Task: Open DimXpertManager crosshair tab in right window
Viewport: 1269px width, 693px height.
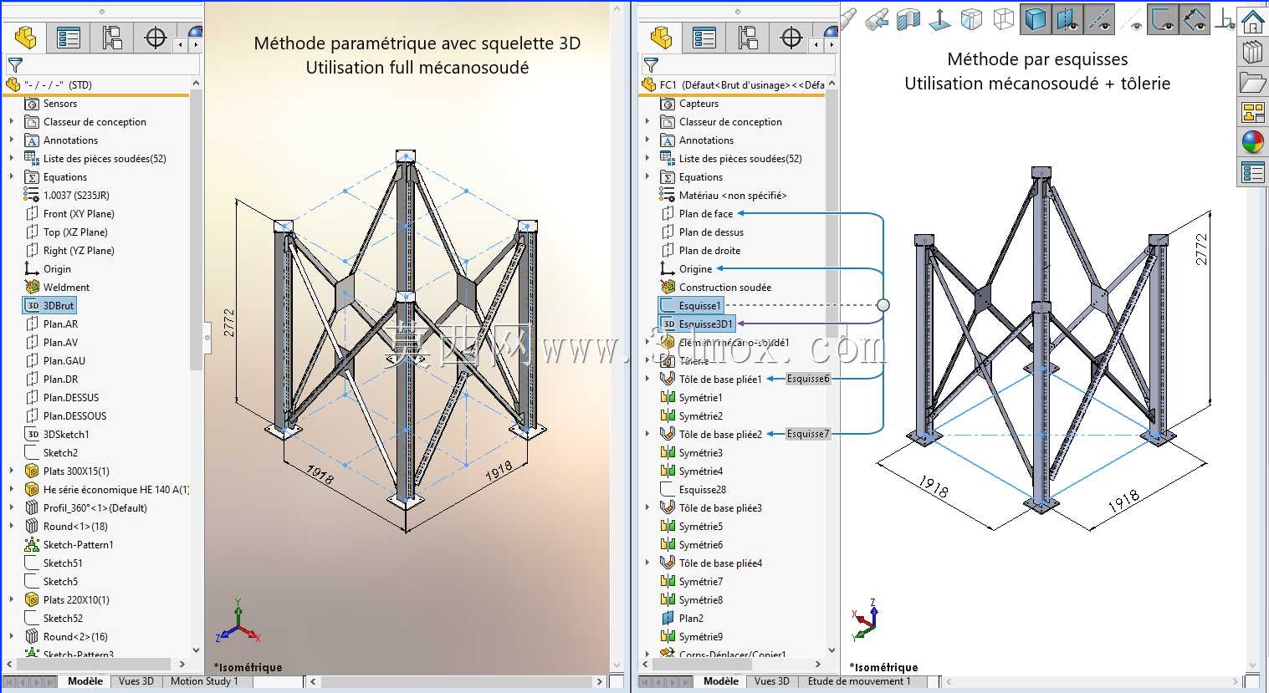Action: click(x=791, y=38)
